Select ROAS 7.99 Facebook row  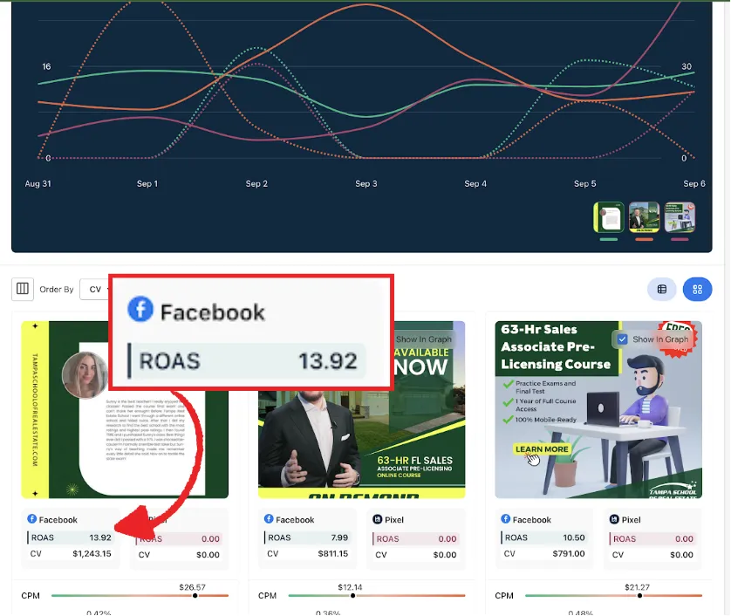coord(307,537)
